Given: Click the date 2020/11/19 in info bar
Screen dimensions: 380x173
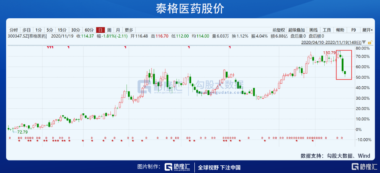Looking at the screenshot, I should 62,36.
